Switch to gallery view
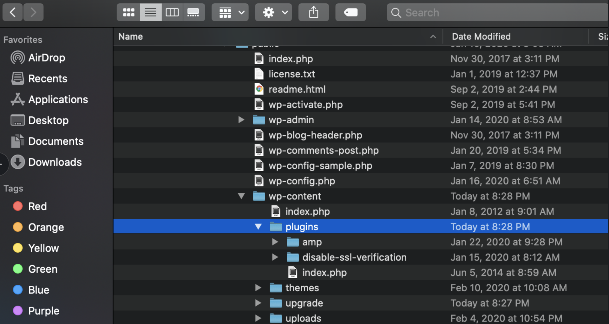Image resolution: width=609 pixels, height=324 pixels. [x=194, y=12]
